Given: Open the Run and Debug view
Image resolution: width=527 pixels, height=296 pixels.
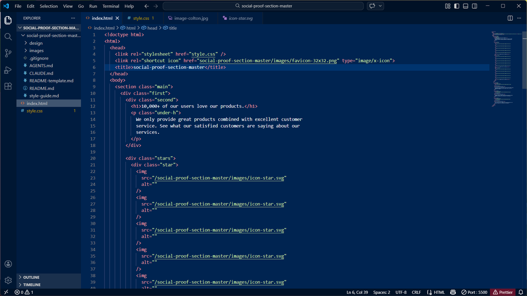Looking at the screenshot, I should coord(8,70).
